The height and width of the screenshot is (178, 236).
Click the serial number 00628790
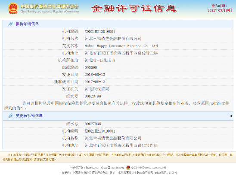(x=93, y=96)
